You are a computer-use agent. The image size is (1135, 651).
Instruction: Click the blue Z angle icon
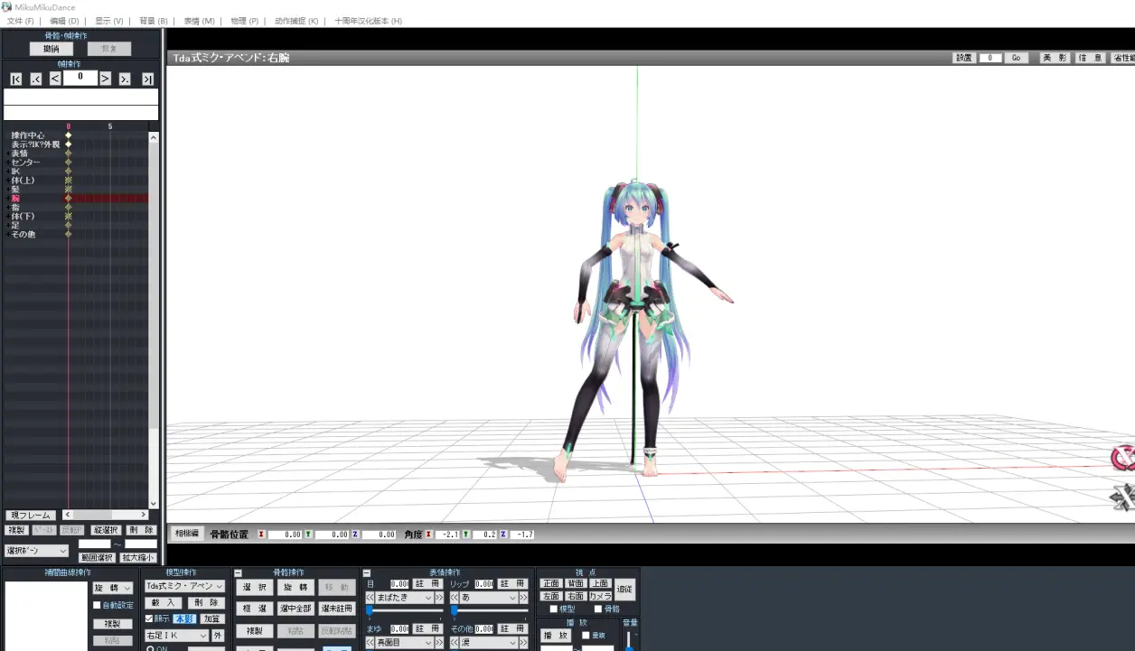[502, 535]
